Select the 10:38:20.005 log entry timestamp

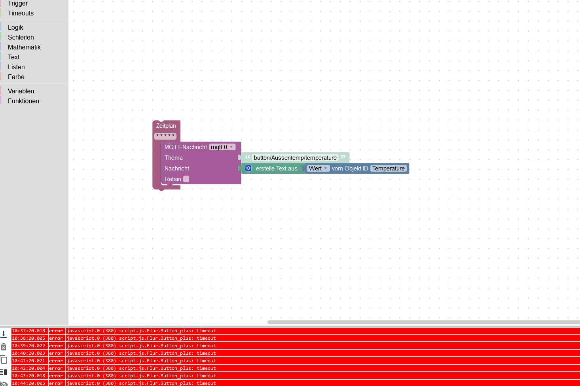pos(28,338)
